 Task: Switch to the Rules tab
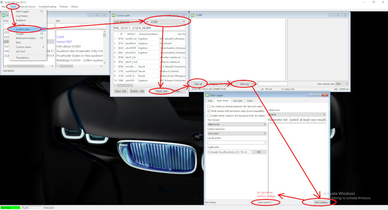coord(250,101)
